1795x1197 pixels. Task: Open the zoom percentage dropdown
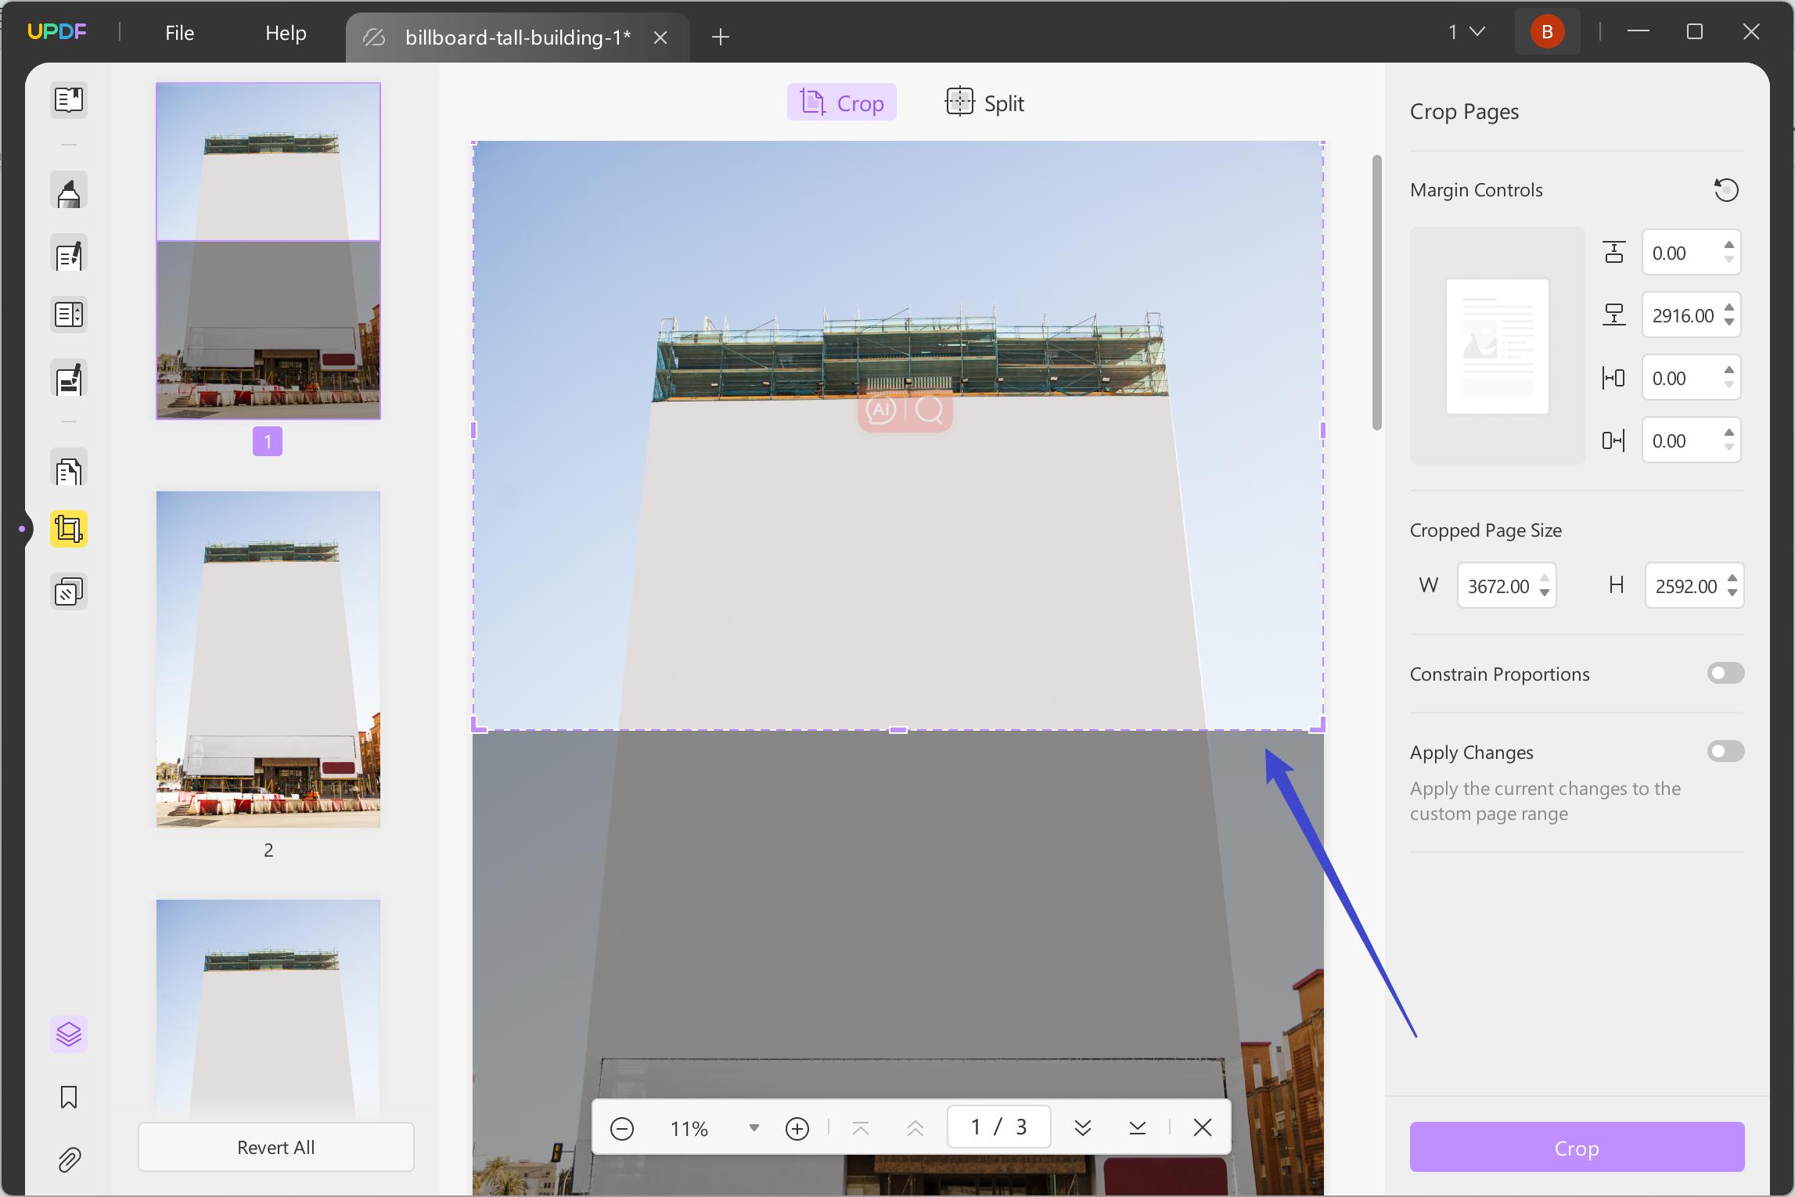tap(753, 1127)
